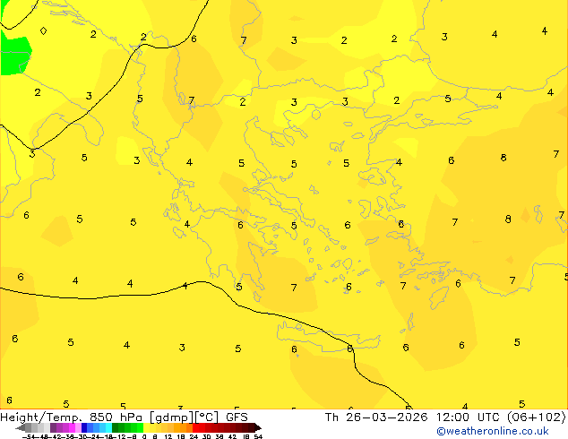Select the dark green legend swatch
568x439 pixels.
pyautogui.click(x=115, y=427)
